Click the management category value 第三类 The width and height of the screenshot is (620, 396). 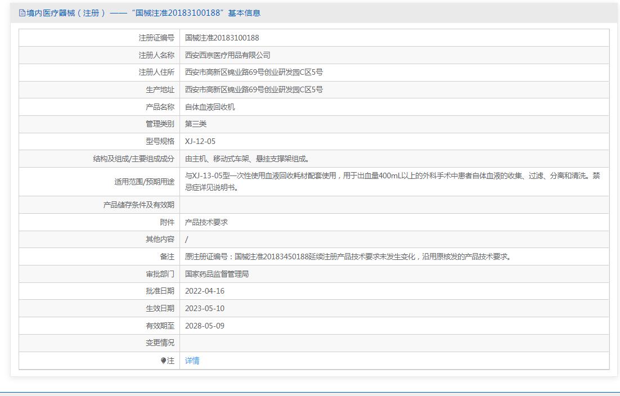coord(196,124)
